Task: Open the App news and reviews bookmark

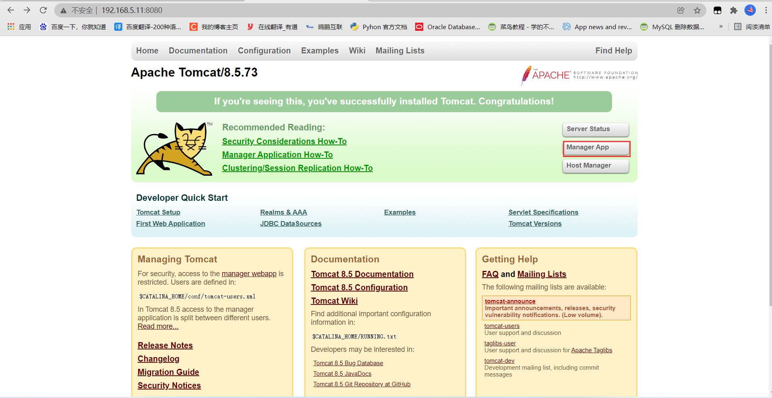Action: click(x=597, y=27)
